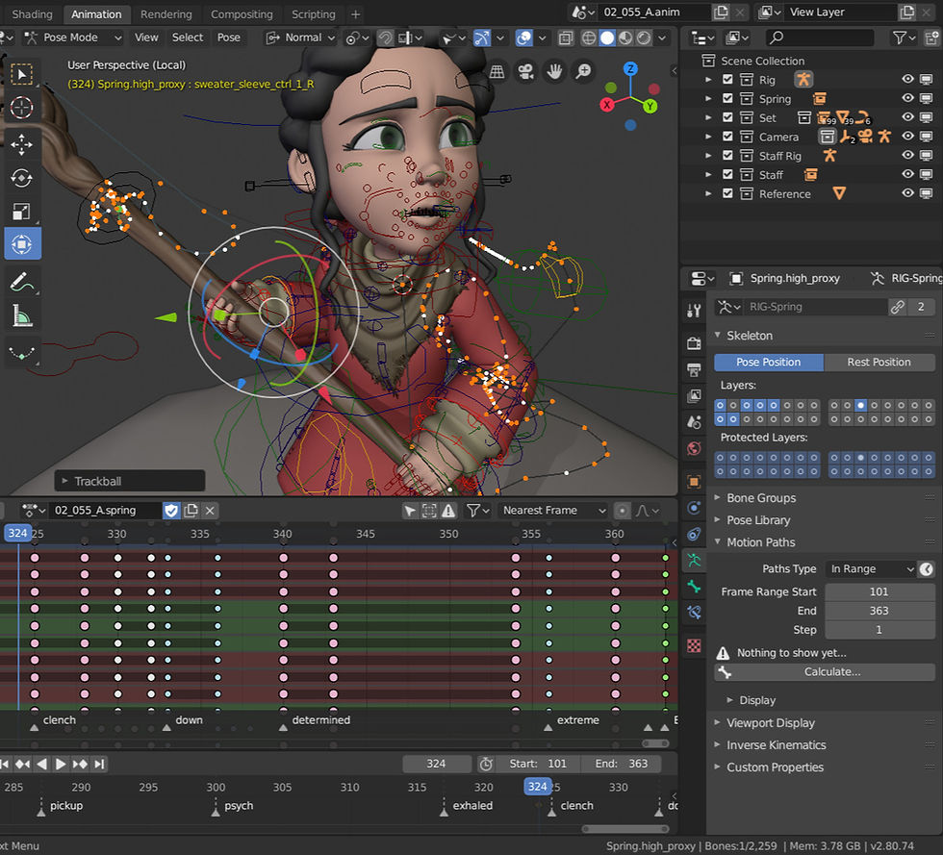Select the Select Box tool
The image size is (943, 855).
pos(22,75)
